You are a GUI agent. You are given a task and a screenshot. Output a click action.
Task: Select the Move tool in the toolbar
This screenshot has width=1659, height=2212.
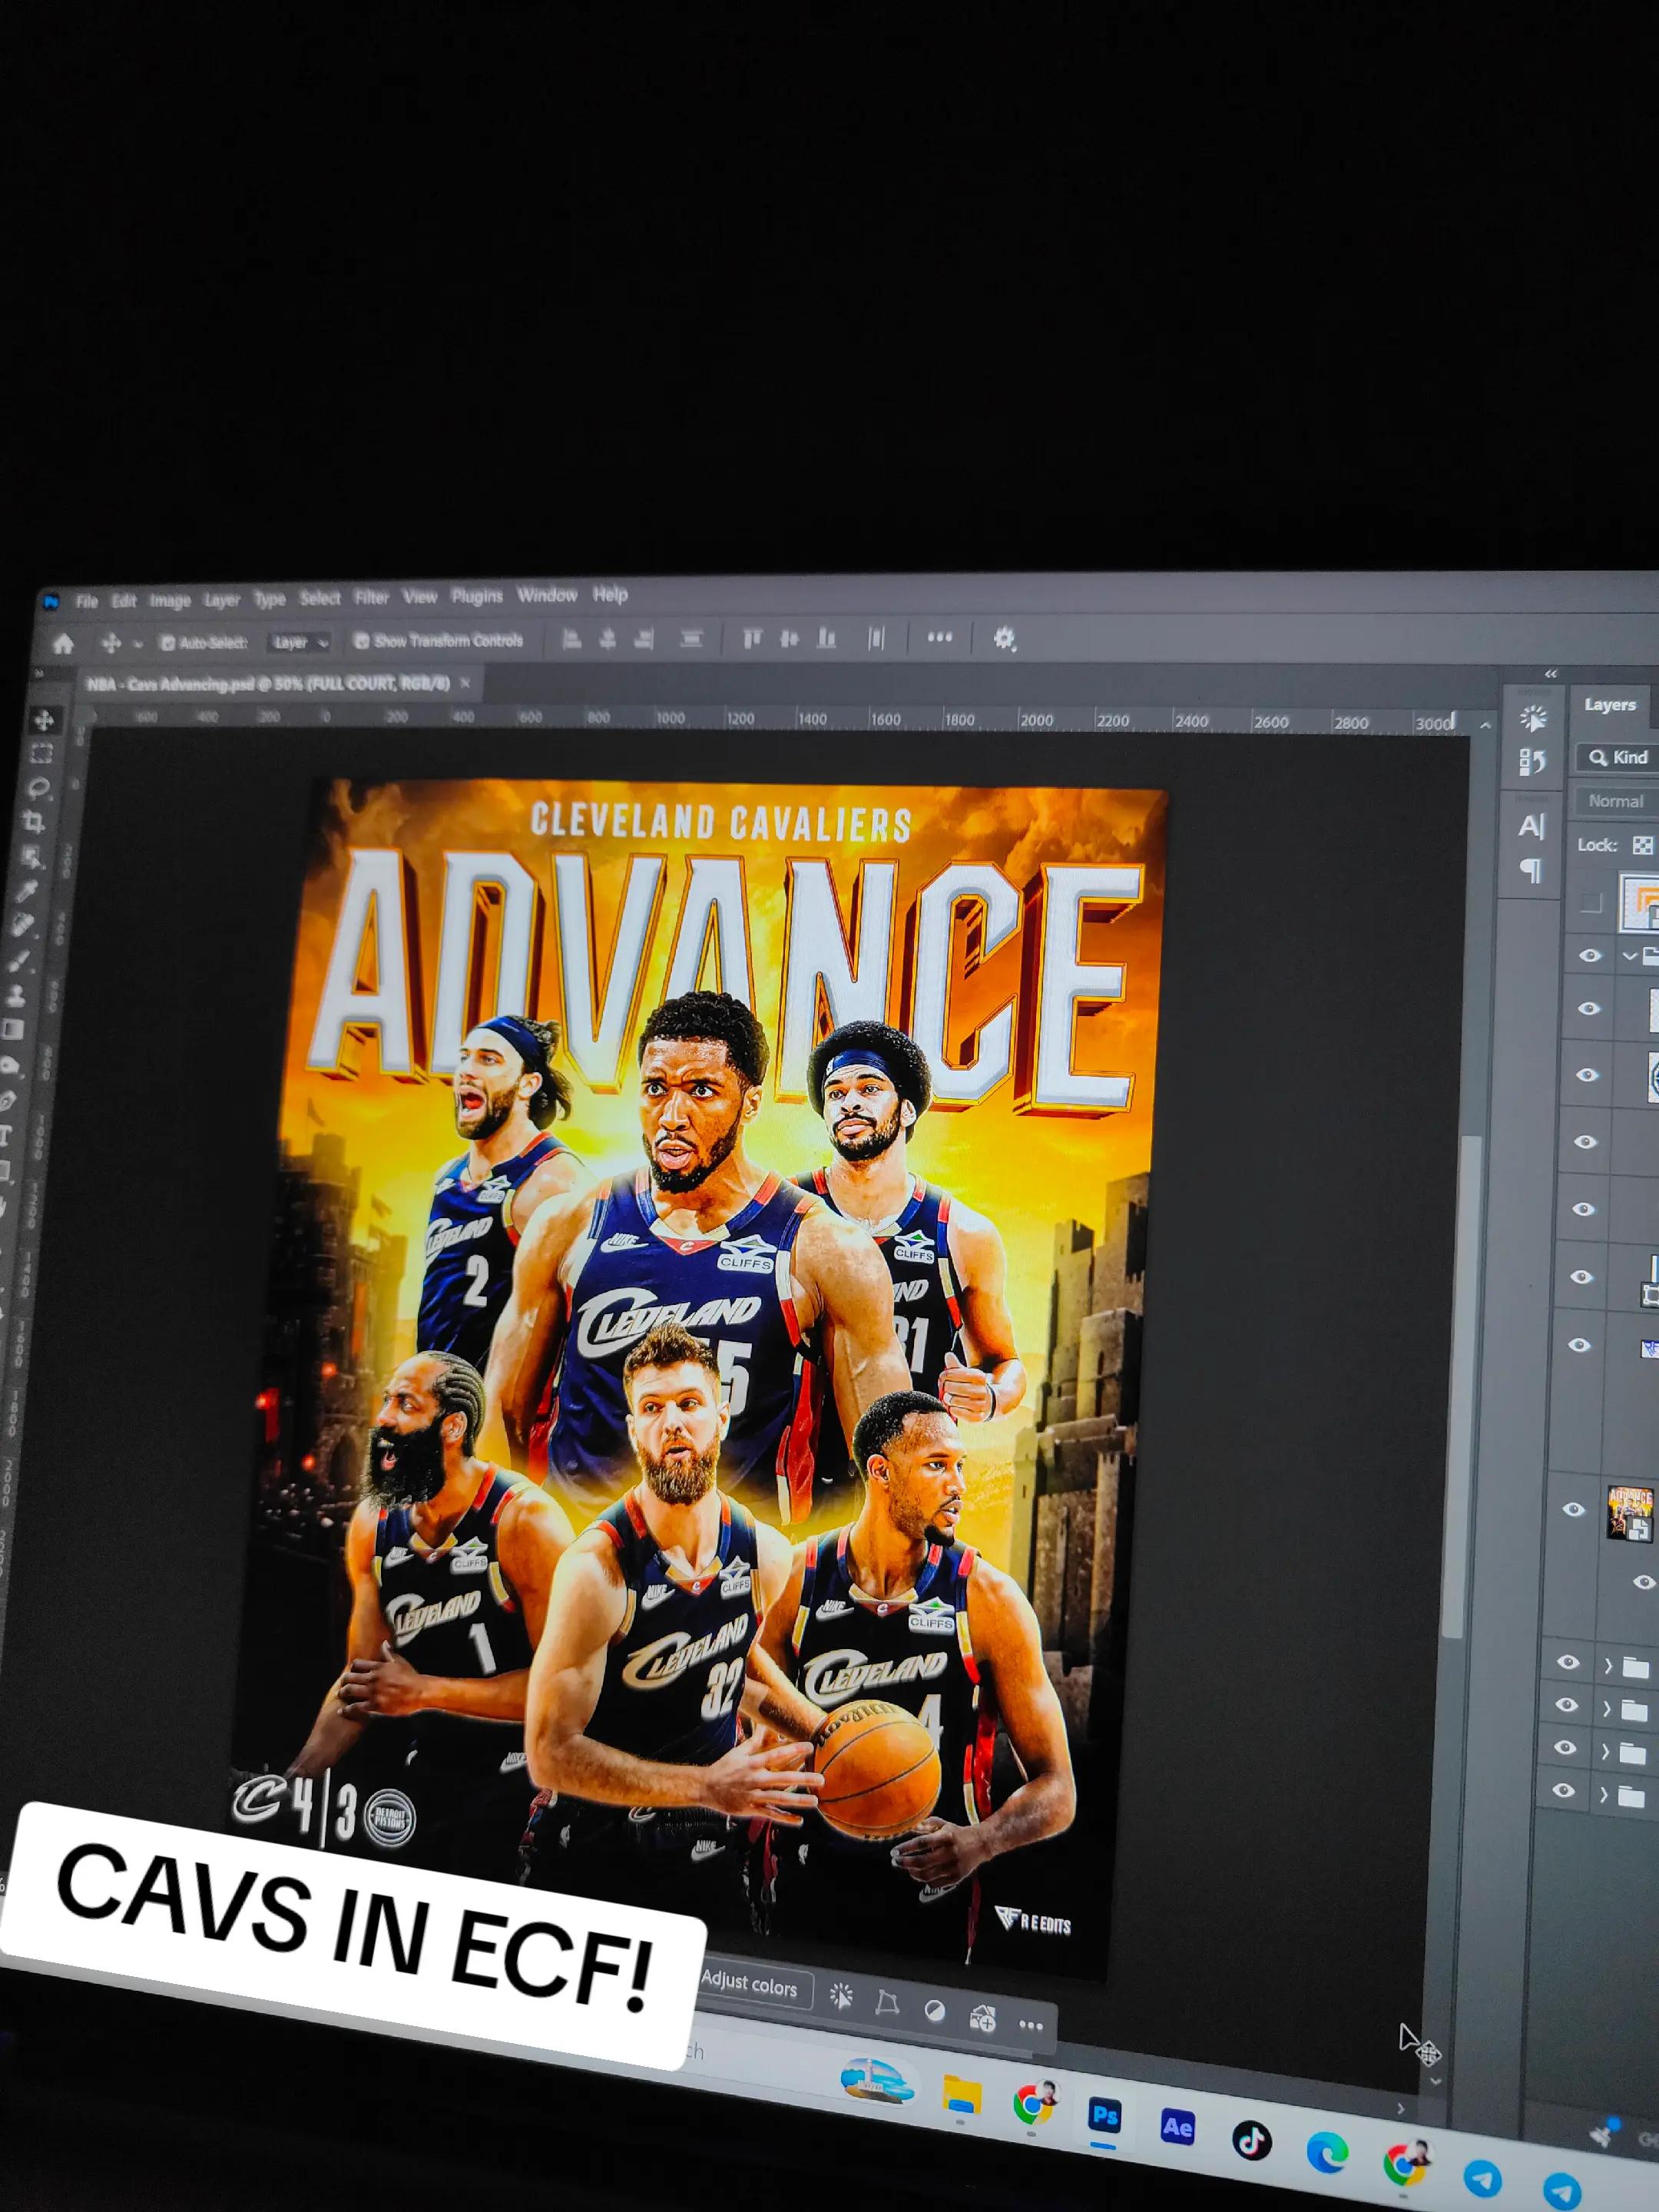(44, 720)
